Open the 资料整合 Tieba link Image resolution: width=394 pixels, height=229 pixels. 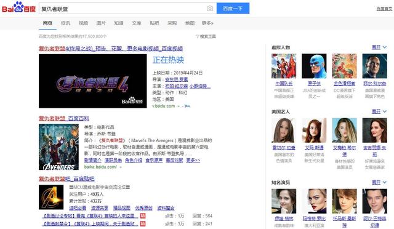point(166,208)
